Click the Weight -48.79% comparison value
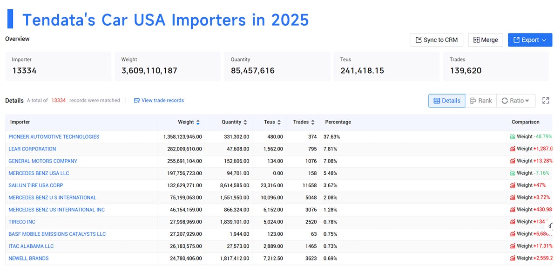Viewport: 554px width, 266px height. tap(534, 136)
